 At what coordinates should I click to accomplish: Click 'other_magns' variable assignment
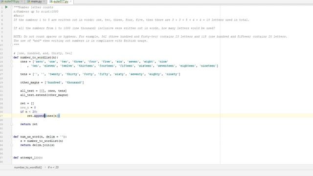[x=52, y=83]
